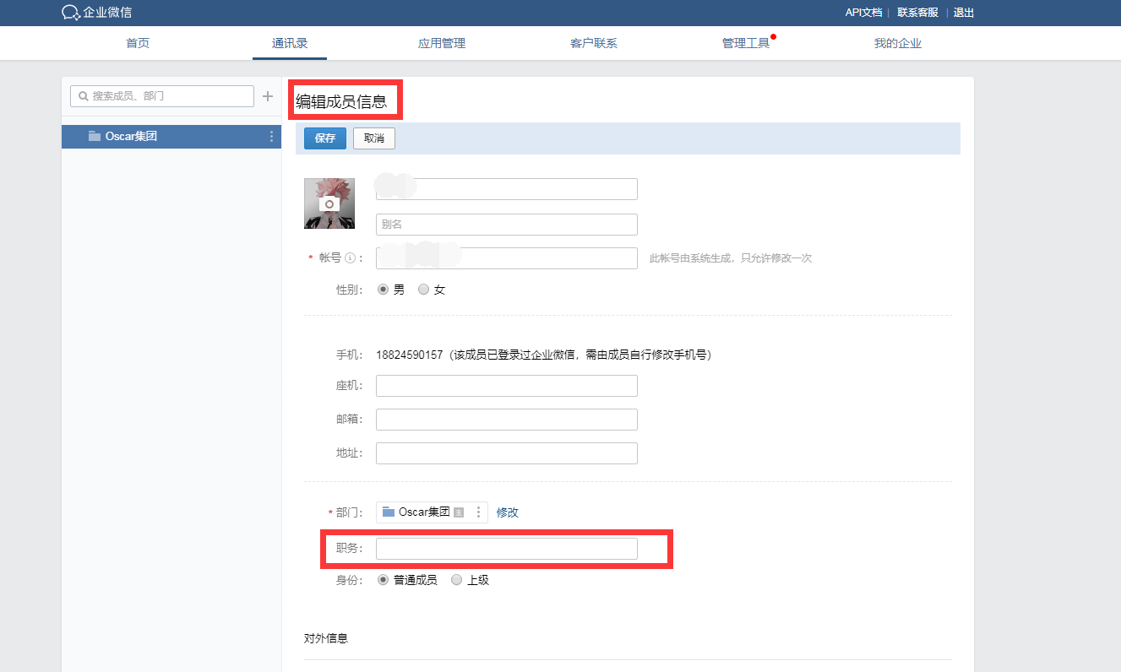Open the API文档 link
The image size is (1121, 672).
tap(863, 13)
